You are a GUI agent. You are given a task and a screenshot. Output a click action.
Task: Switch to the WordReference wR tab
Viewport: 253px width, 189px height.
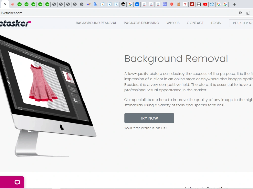point(89,4)
